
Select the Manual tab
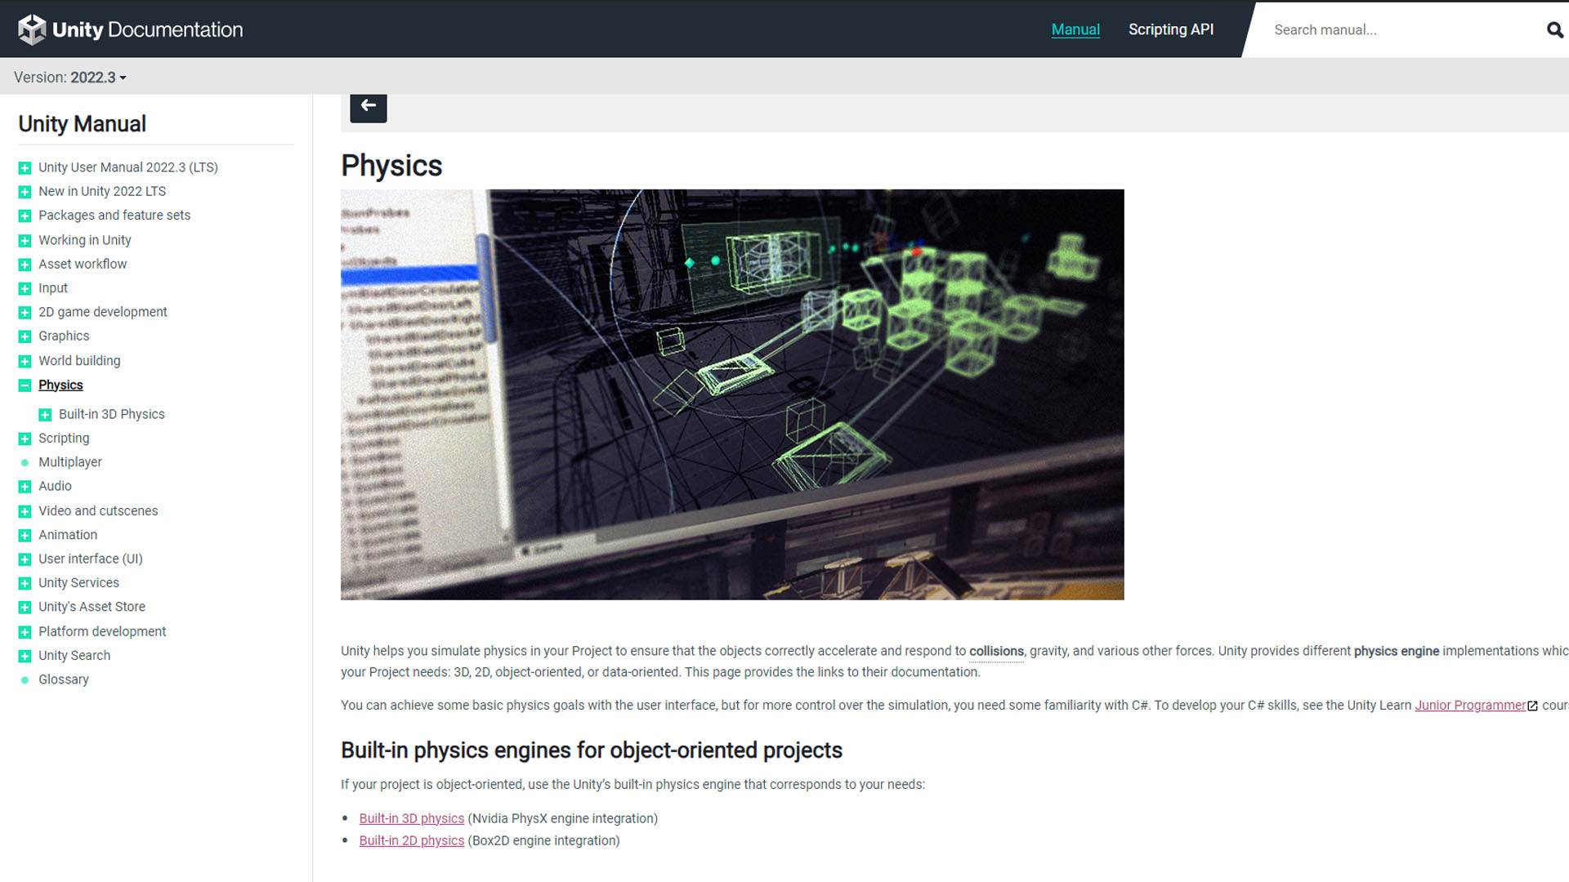(1075, 29)
